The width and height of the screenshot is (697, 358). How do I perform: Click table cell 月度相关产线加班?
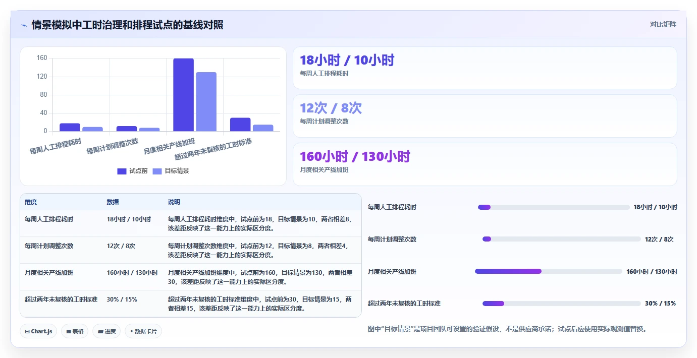pyautogui.click(x=49, y=273)
